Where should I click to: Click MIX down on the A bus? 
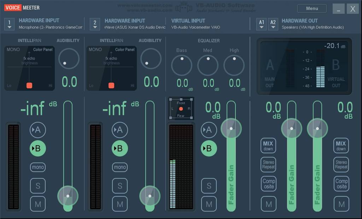(268, 146)
